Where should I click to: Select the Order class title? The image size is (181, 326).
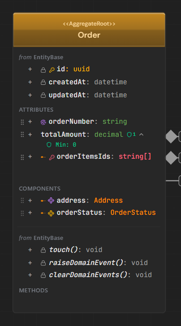click(89, 35)
